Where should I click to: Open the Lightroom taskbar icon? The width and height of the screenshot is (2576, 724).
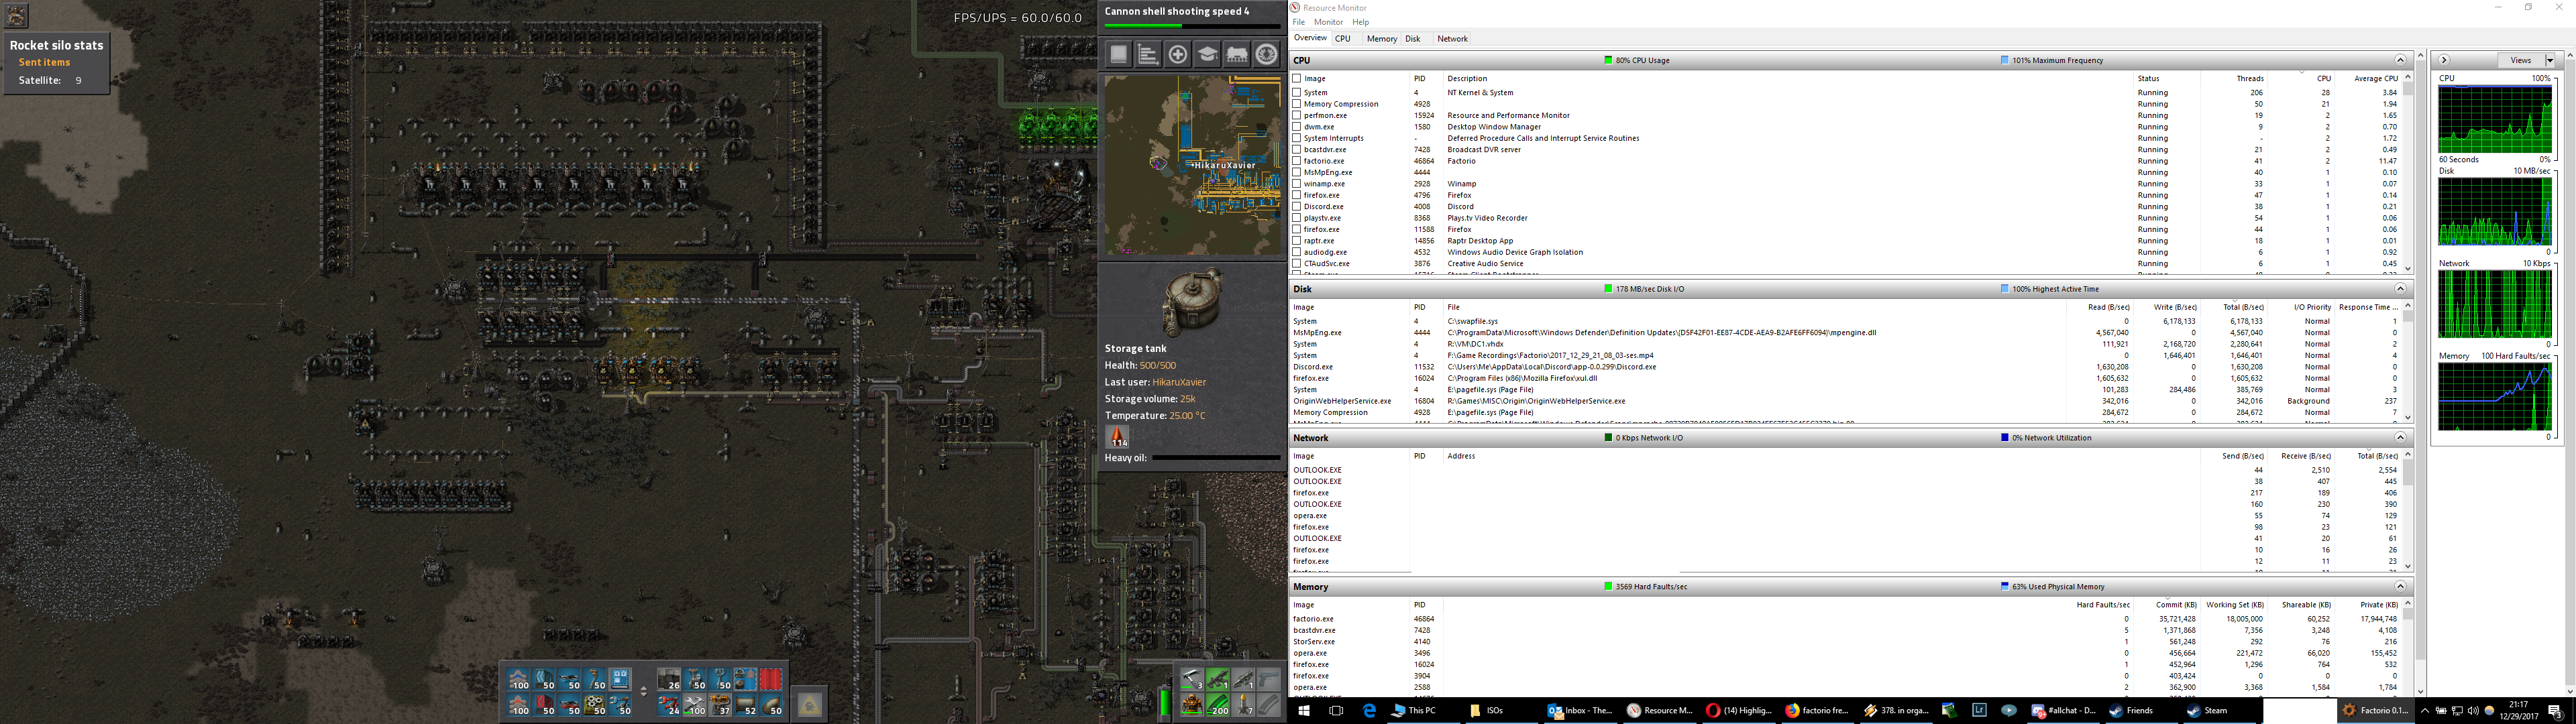click(x=1980, y=710)
